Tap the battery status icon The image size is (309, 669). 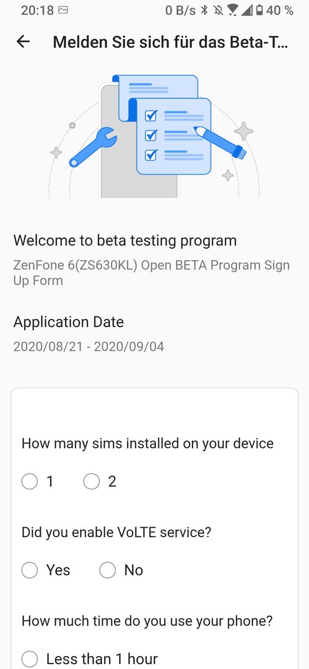tap(259, 11)
